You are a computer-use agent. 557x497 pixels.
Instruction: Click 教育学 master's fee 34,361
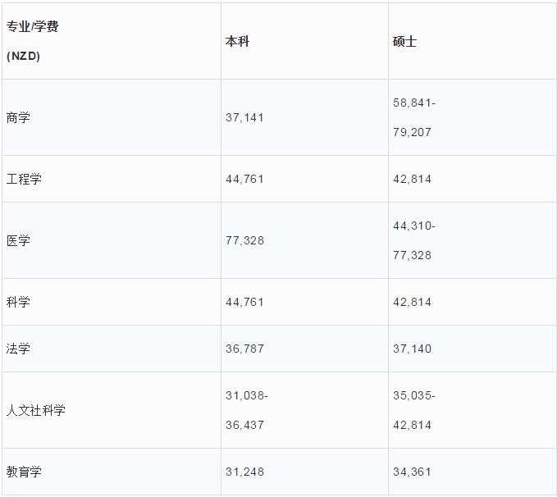(412, 472)
